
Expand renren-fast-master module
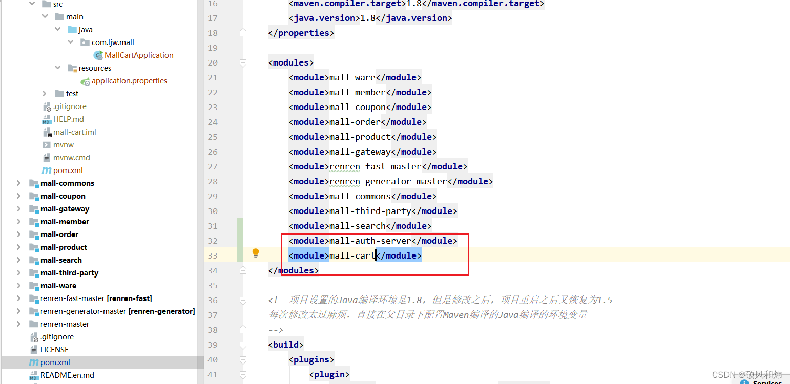coord(19,298)
